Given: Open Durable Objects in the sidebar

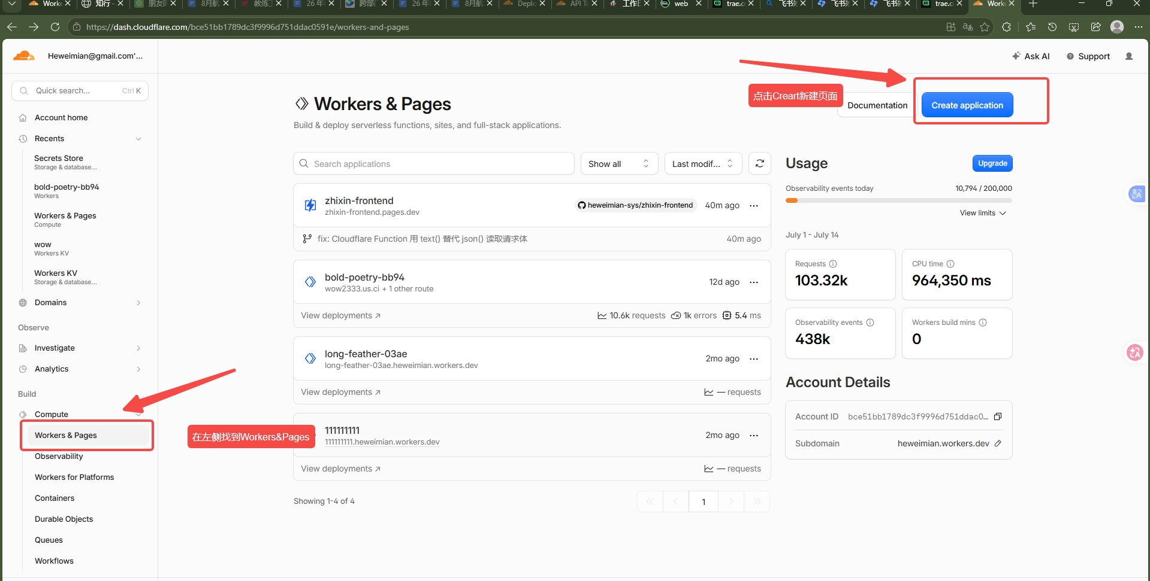Looking at the screenshot, I should click(64, 519).
